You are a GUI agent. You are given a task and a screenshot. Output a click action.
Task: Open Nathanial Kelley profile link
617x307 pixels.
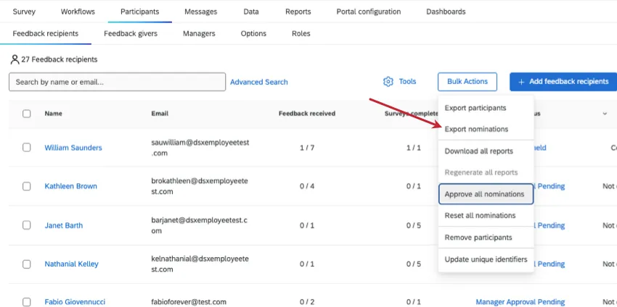click(x=71, y=264)
